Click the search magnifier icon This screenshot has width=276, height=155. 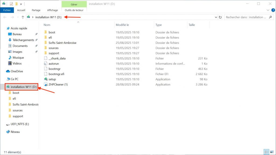(x=271, y=17)
